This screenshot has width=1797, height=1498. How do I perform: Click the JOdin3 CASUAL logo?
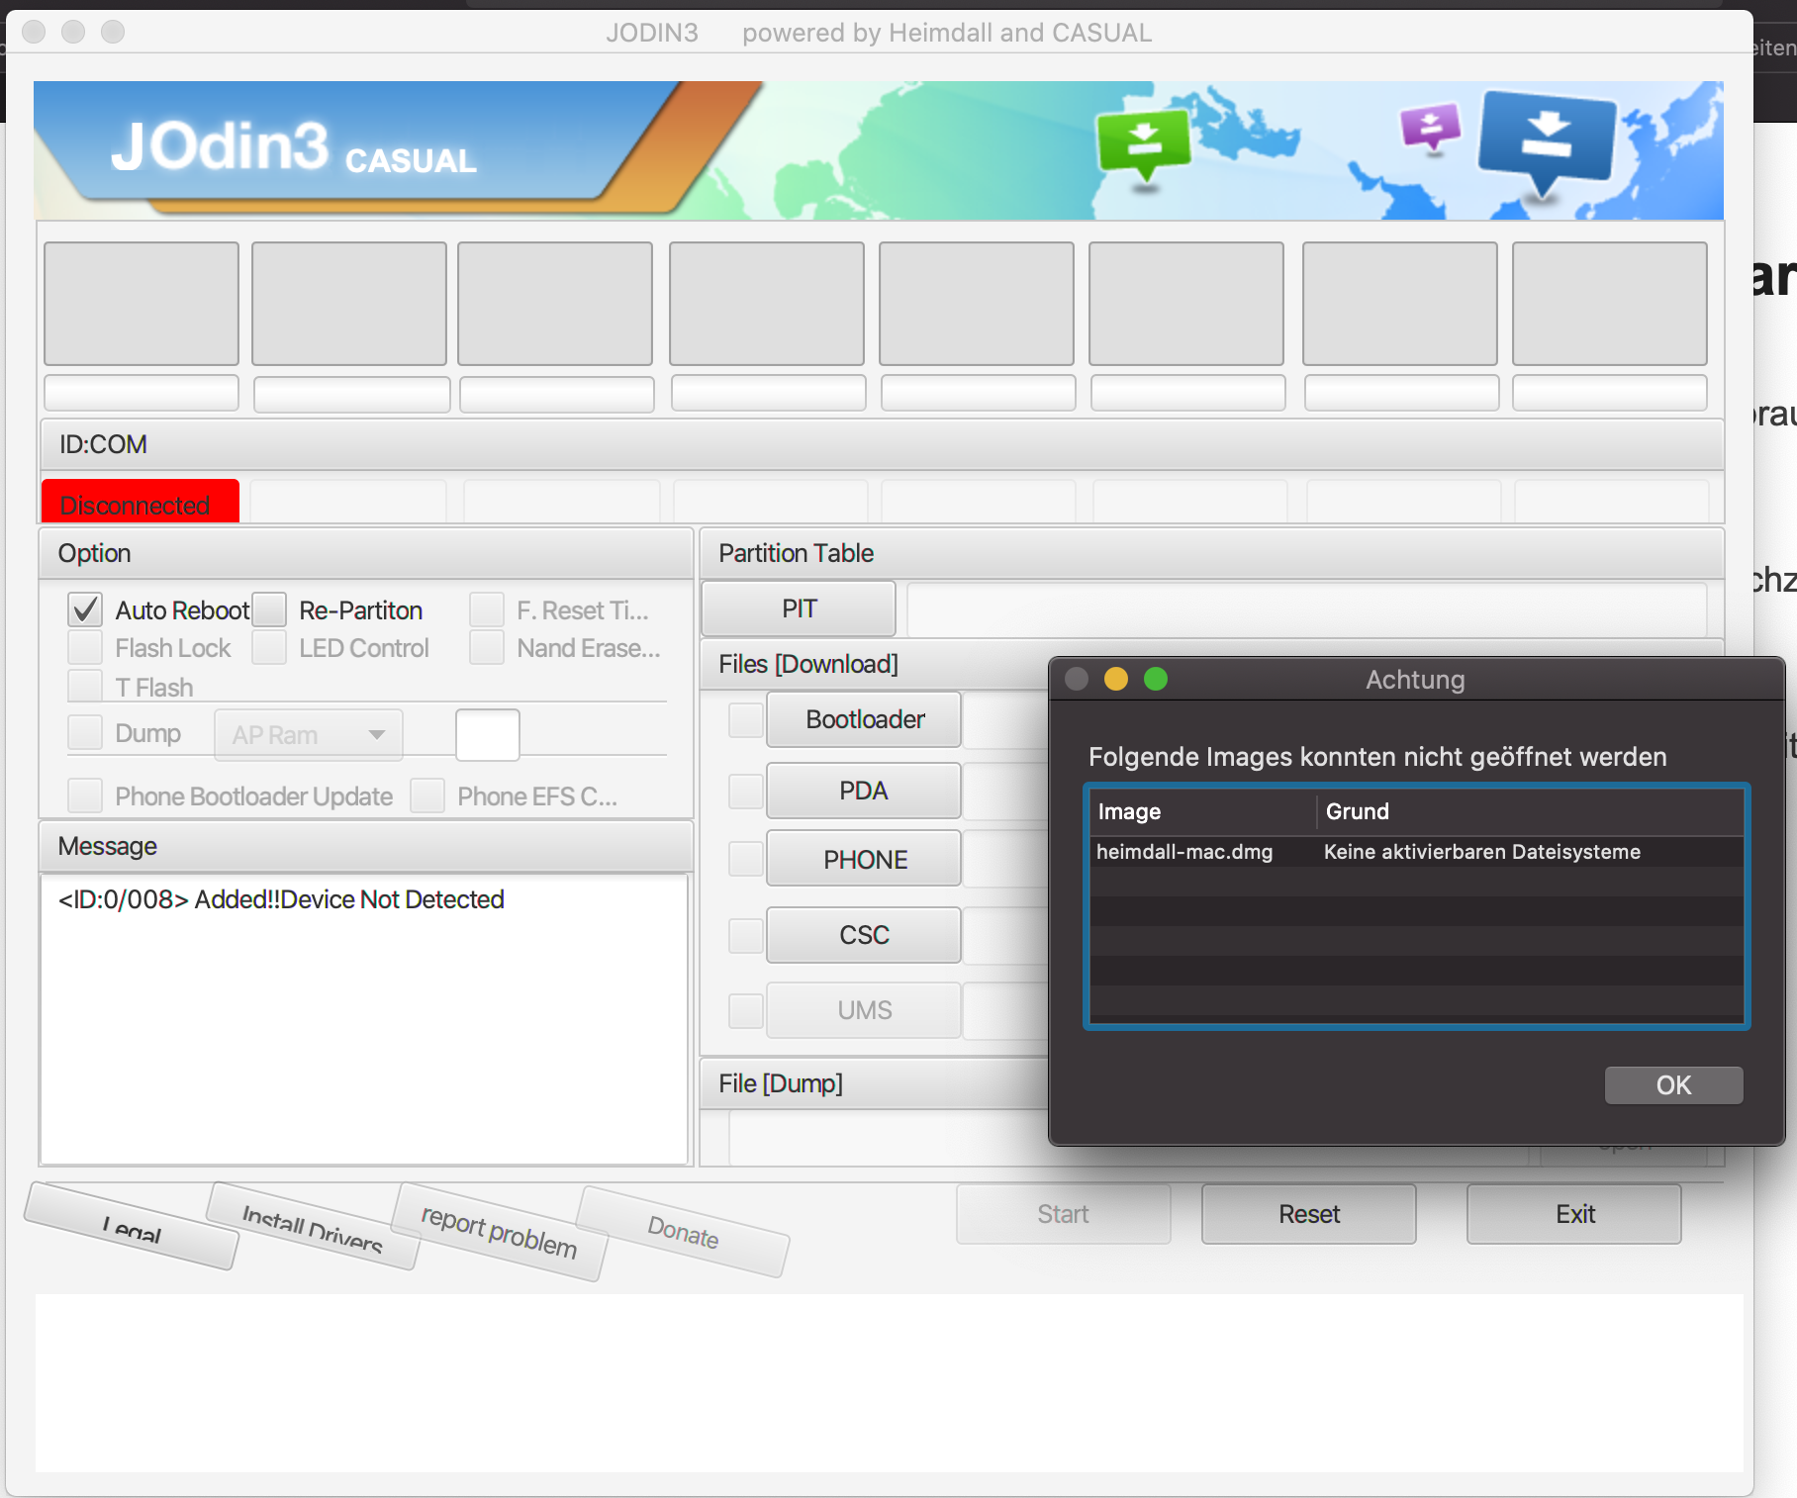click(x=294, y=148)
